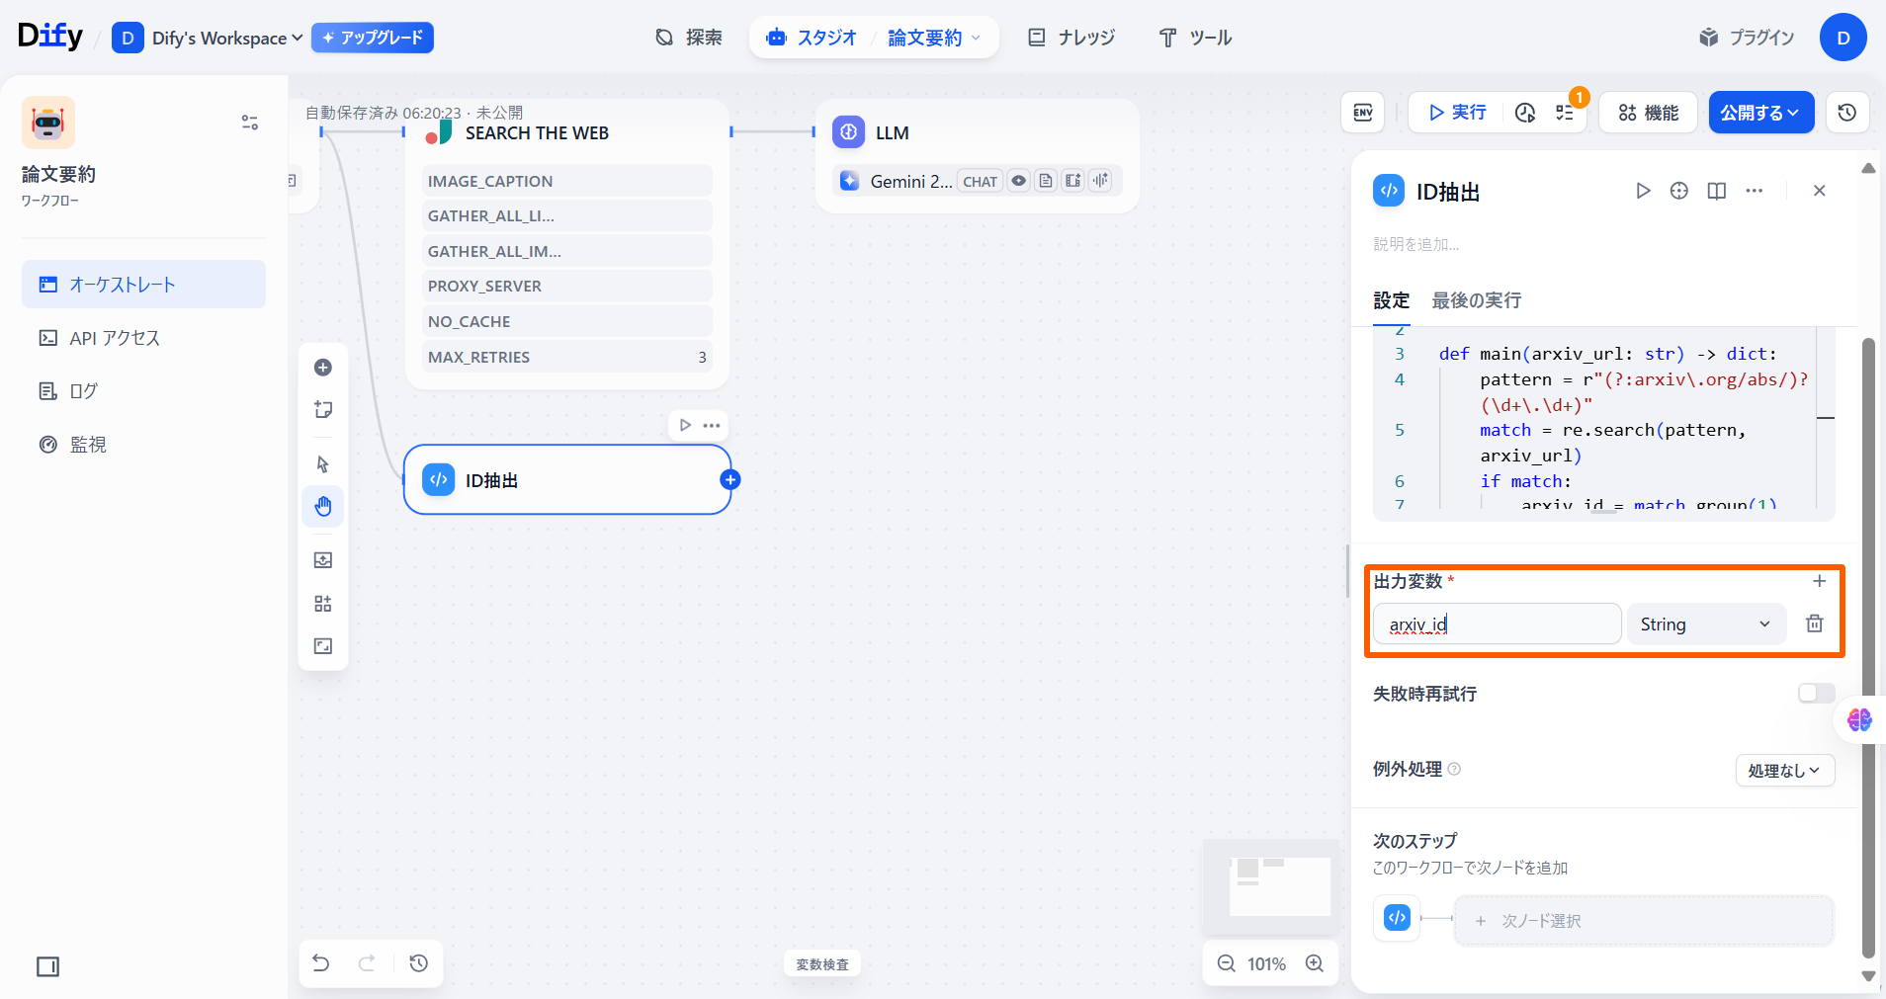1886x999 pixels.
Task: Add a new output variable
Action: point(1819,581)
